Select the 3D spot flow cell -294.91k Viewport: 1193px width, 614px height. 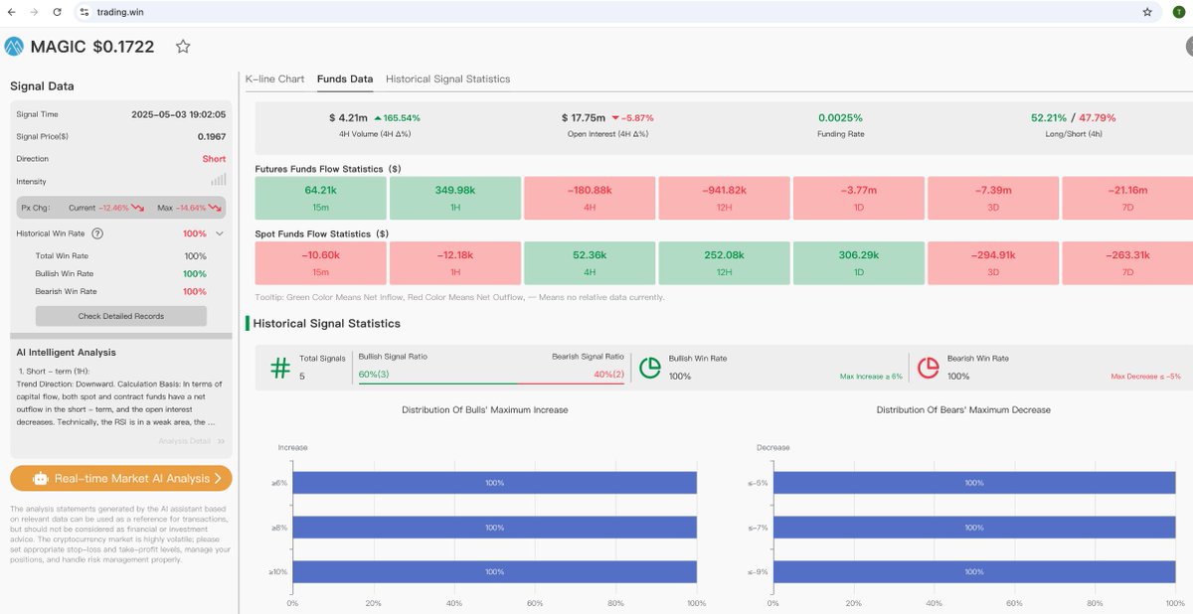993,263
